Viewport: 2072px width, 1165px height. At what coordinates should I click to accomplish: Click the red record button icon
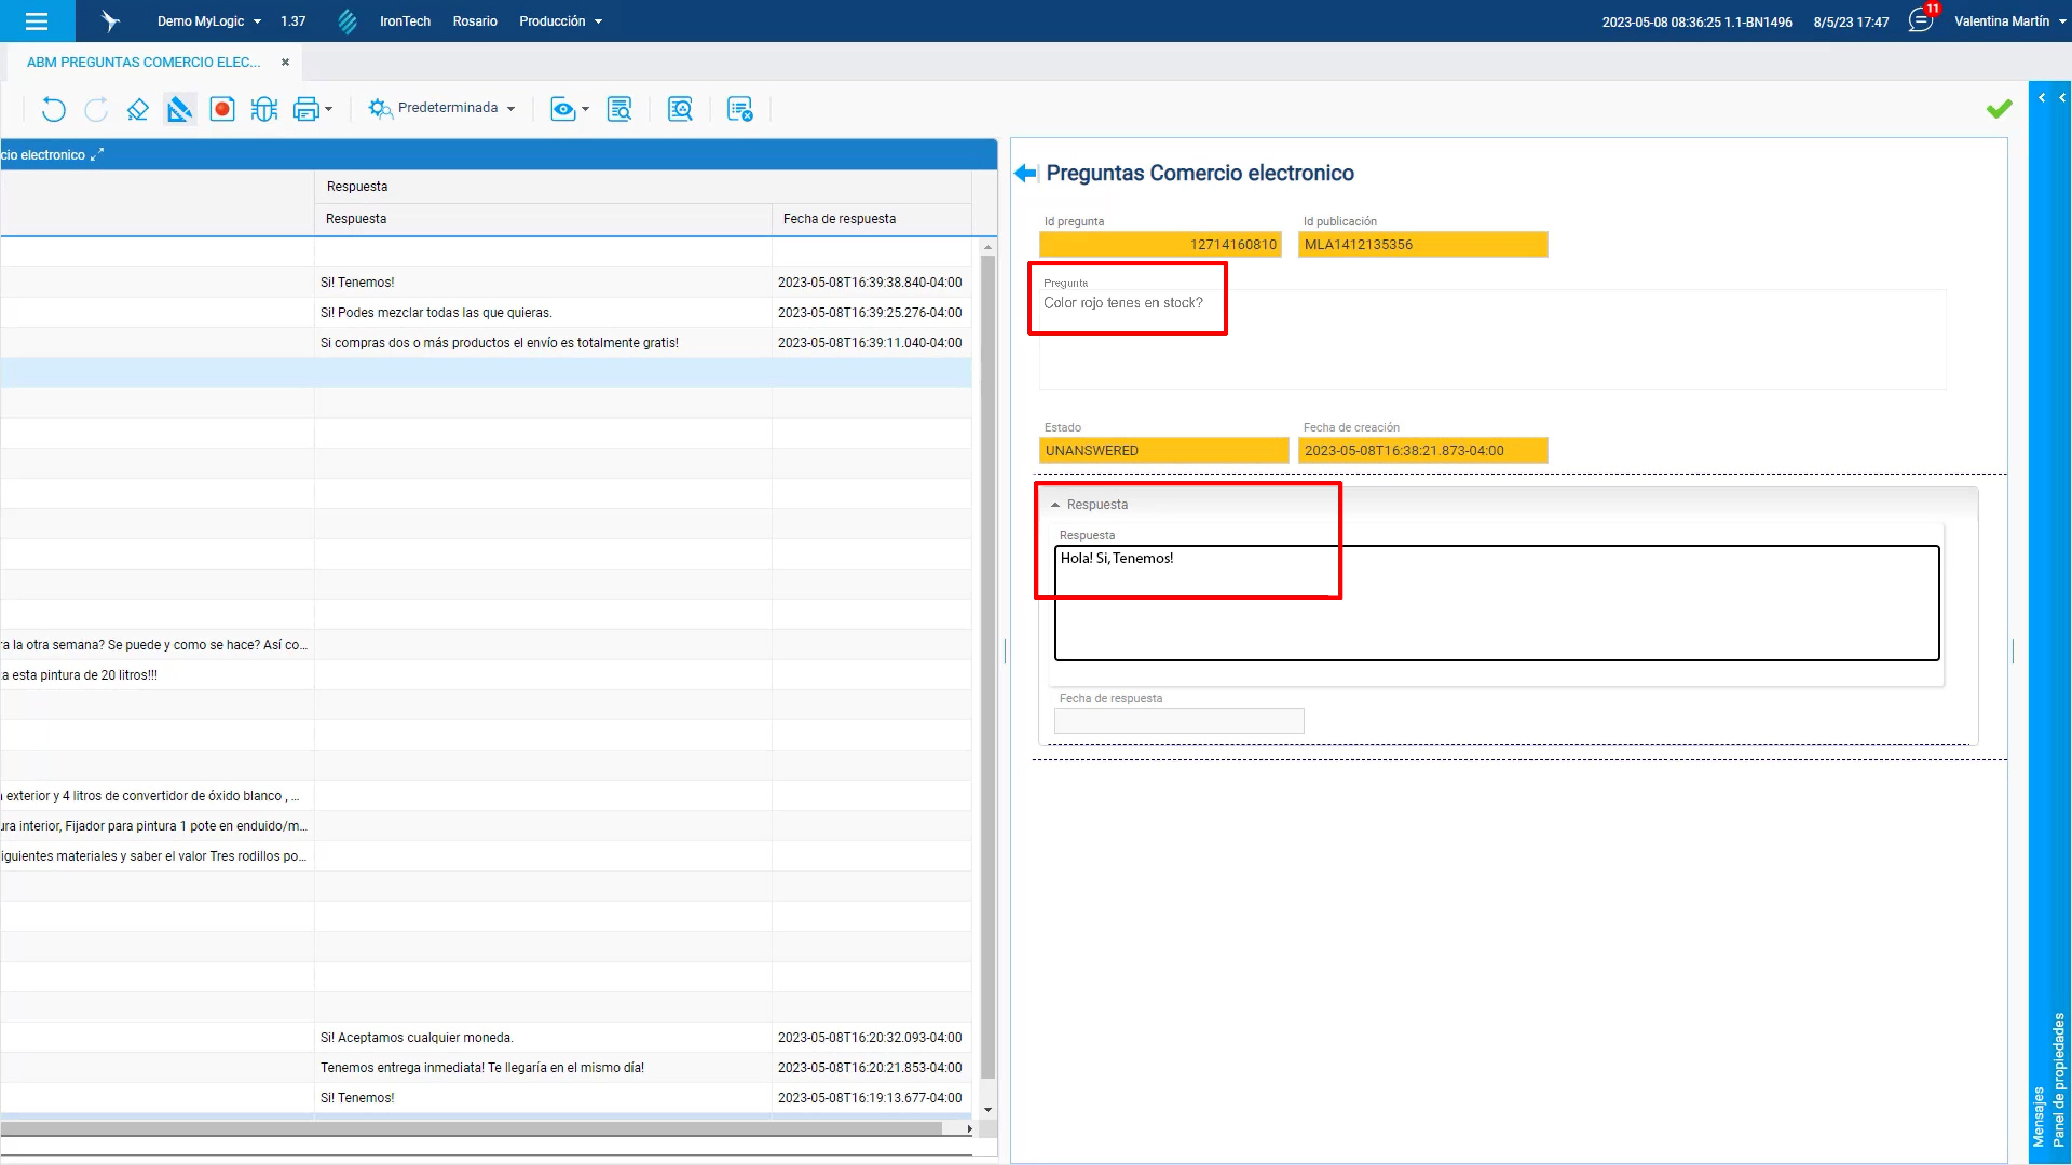click(222, 108)
